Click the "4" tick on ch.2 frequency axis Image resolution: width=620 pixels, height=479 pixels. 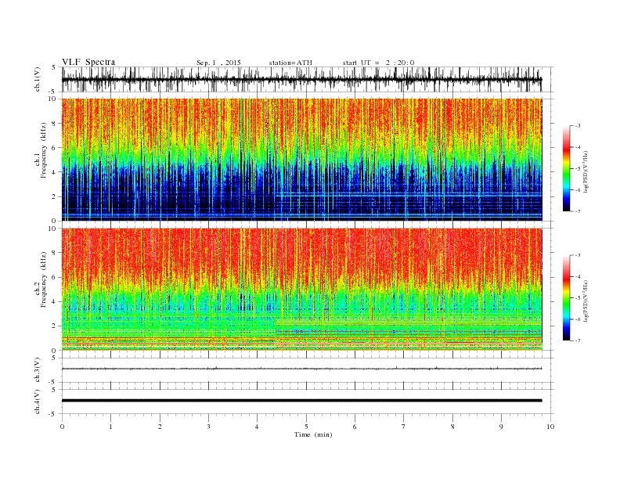tap(55, 301)
